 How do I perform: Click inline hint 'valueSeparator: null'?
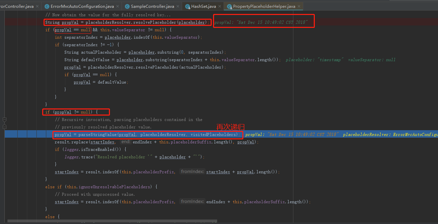(x=372, y=60)
